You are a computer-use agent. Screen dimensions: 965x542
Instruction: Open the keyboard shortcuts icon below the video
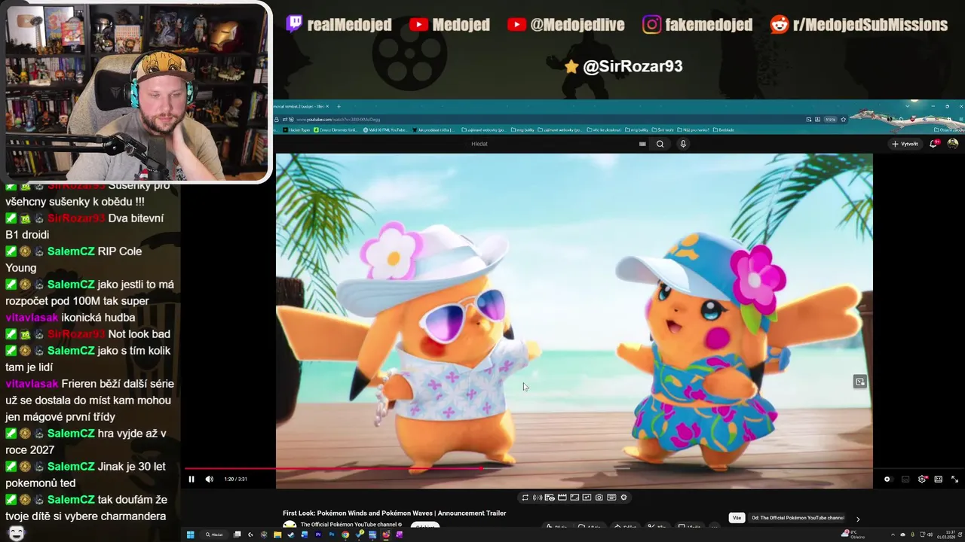click(611, 497)
